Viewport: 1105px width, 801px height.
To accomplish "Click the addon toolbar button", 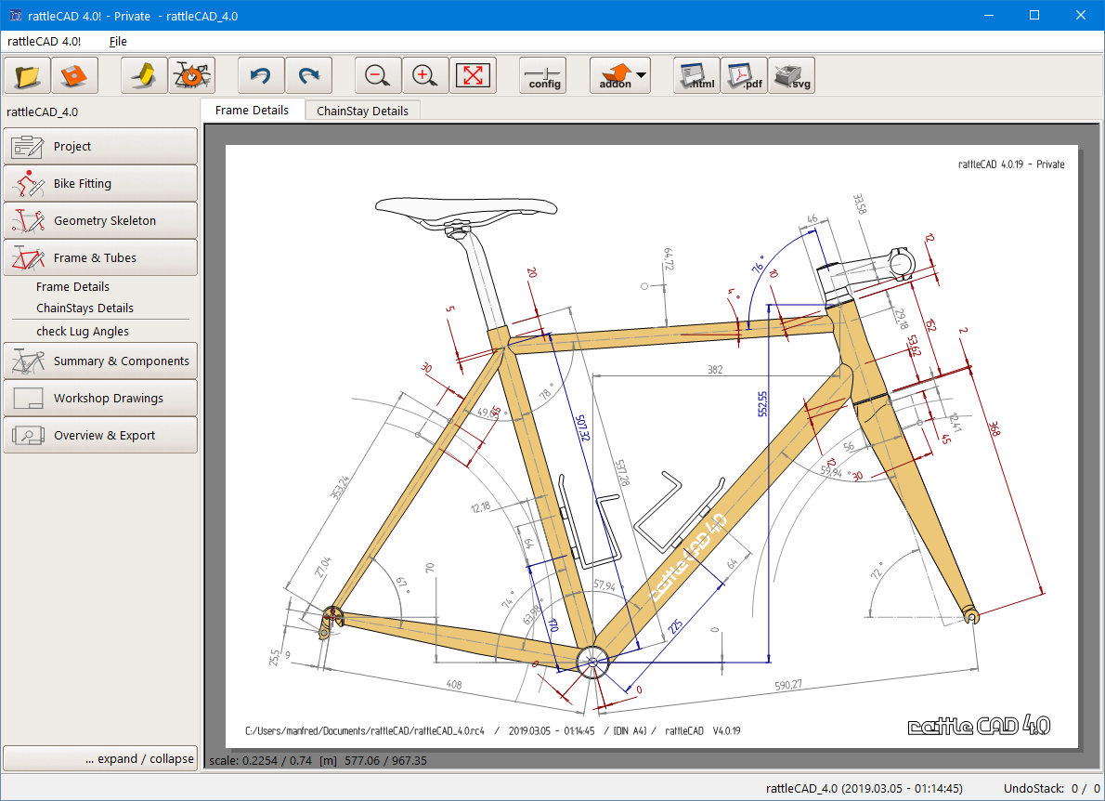I will (x=615, y=75).
